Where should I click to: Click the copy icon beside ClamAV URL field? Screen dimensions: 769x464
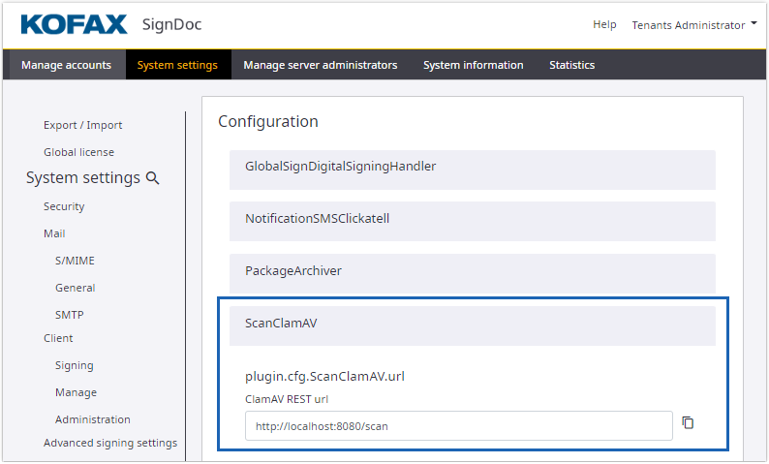click(688, 423)
